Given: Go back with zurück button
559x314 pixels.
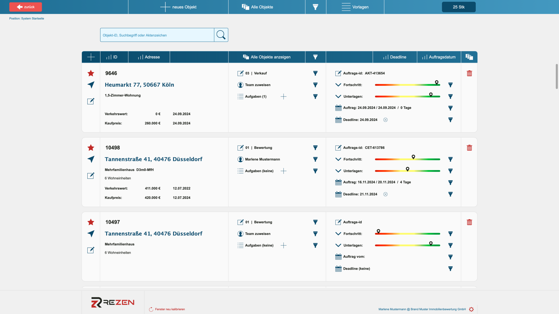Looking at the screenshot, I should [x=26, y=7].
